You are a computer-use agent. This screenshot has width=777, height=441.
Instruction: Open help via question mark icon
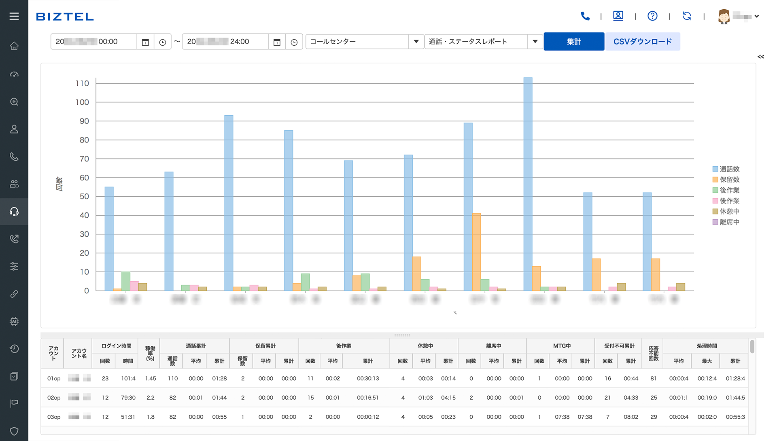click(652, 16)
